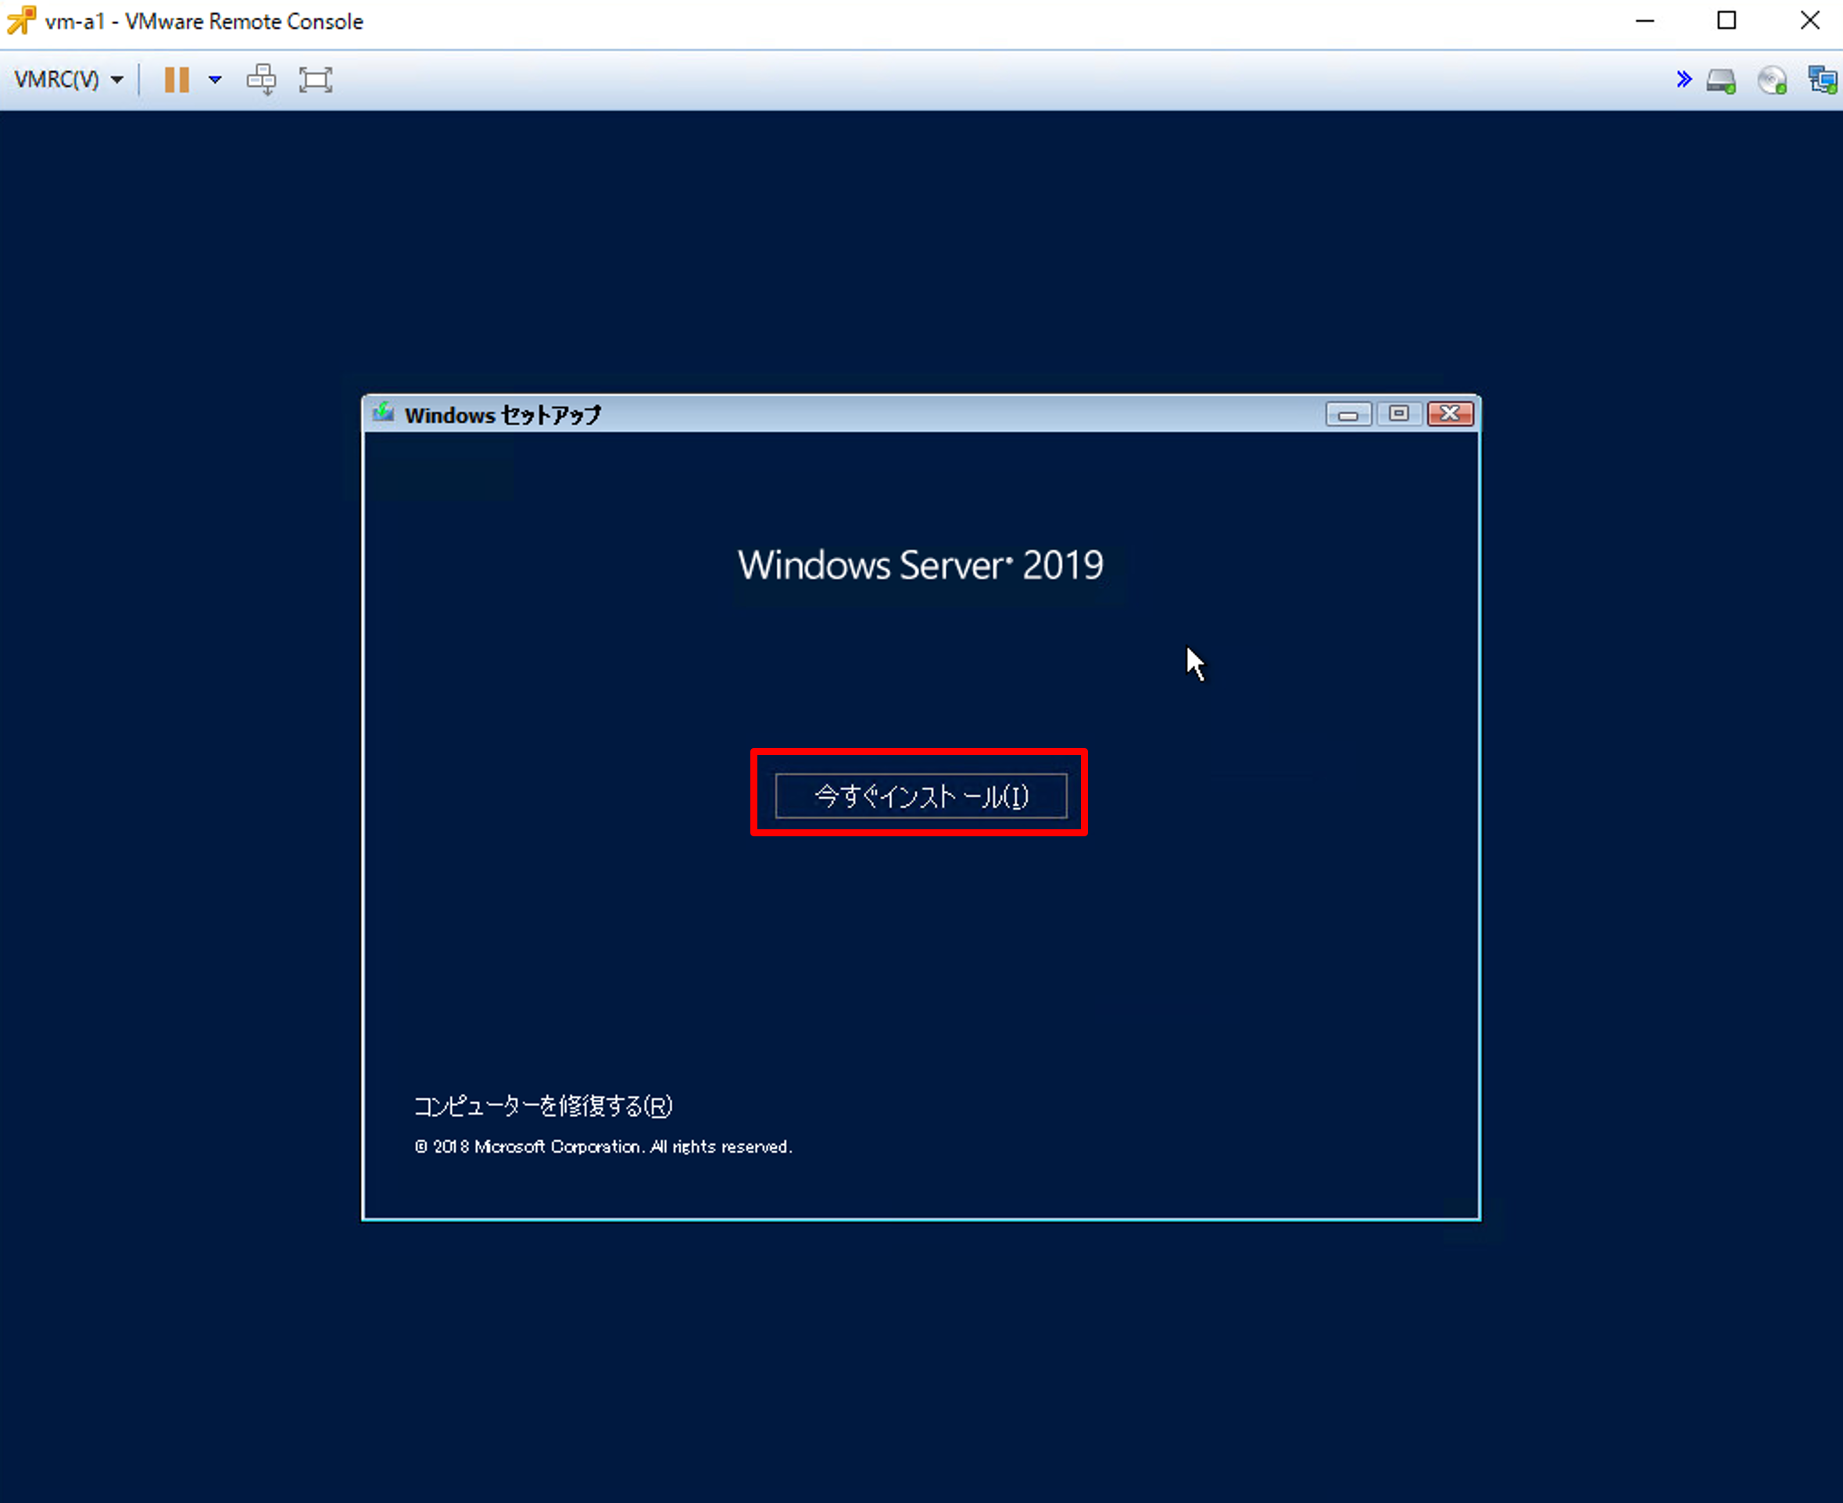This screenshot has height=1503, width=1843.
Task: Close the VMware Remote Console window
Action: coord(1809,21)
